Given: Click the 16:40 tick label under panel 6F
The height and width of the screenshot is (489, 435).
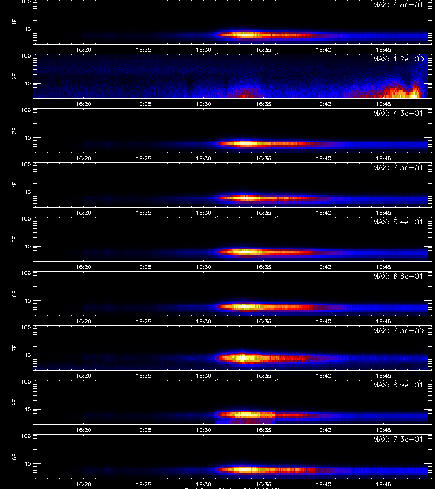Looking at the screenshot, I should click(x=324, y=322).
